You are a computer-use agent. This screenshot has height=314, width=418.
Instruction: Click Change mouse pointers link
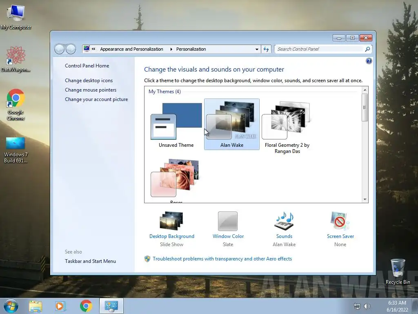91,90
